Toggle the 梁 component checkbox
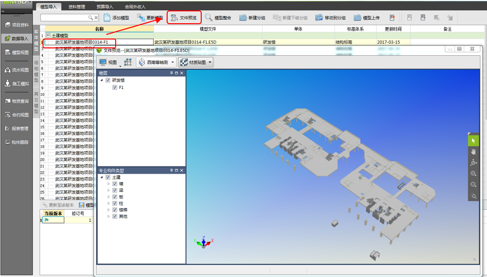The height and width of the screenshot is (277, 487). [x=115, y=191]
